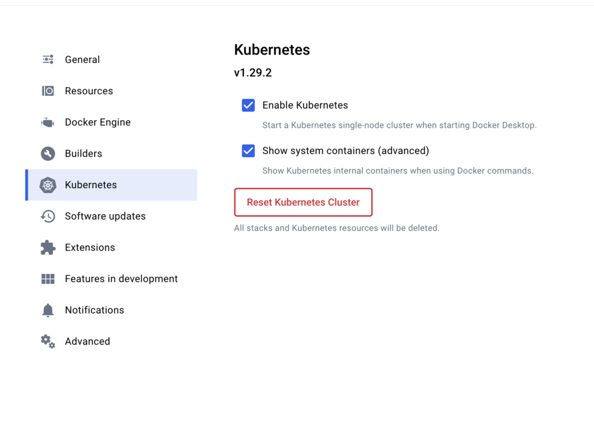
Task: Click the Kubernetes helm wheel icon
Action: (x=48, y=185)
